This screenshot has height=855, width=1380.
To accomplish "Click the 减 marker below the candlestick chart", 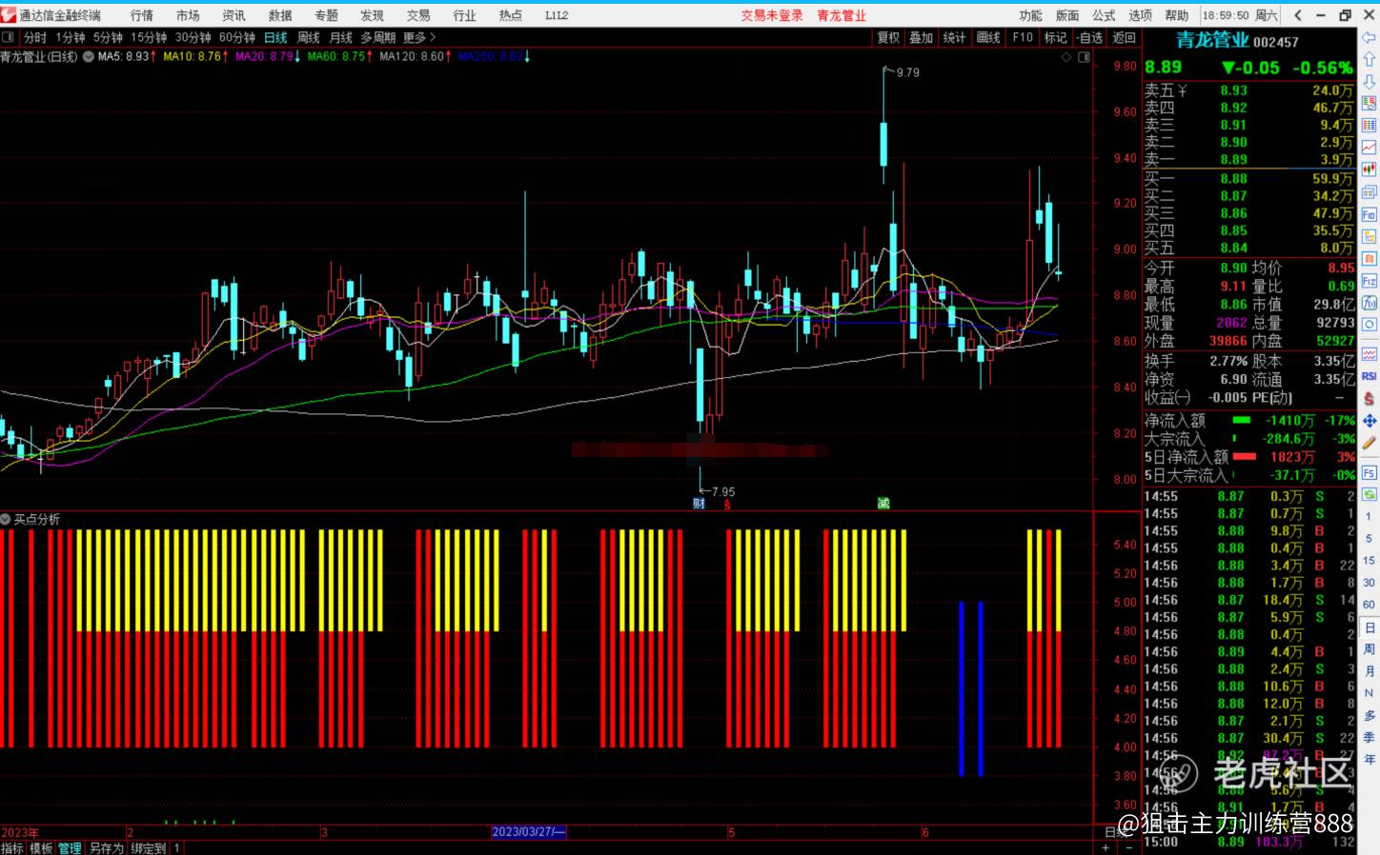I will (883, 503).
